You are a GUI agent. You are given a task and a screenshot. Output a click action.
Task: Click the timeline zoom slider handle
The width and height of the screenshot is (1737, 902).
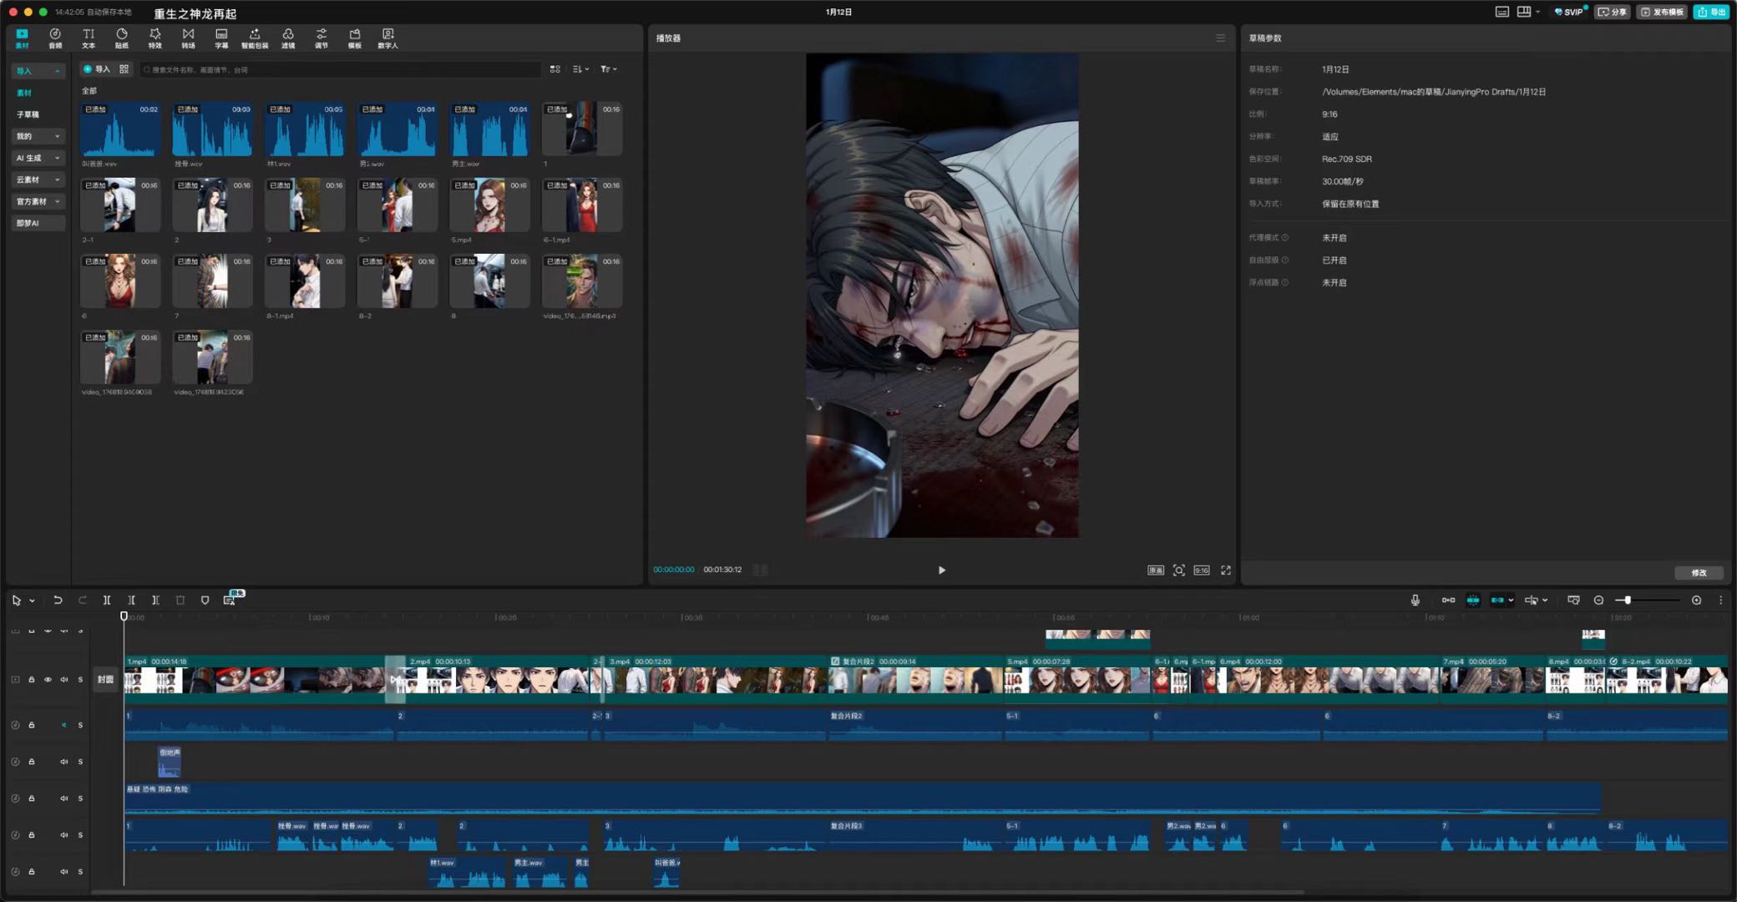coord(1627,600)
